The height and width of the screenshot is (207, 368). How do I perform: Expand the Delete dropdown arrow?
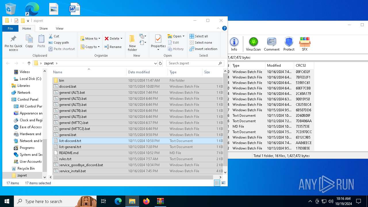(x=121, y=39)
